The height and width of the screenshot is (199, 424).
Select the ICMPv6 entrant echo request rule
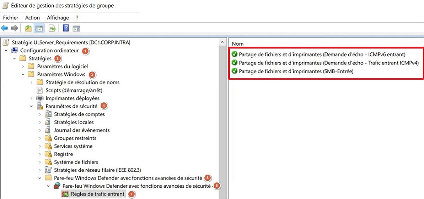pos(322,54)
